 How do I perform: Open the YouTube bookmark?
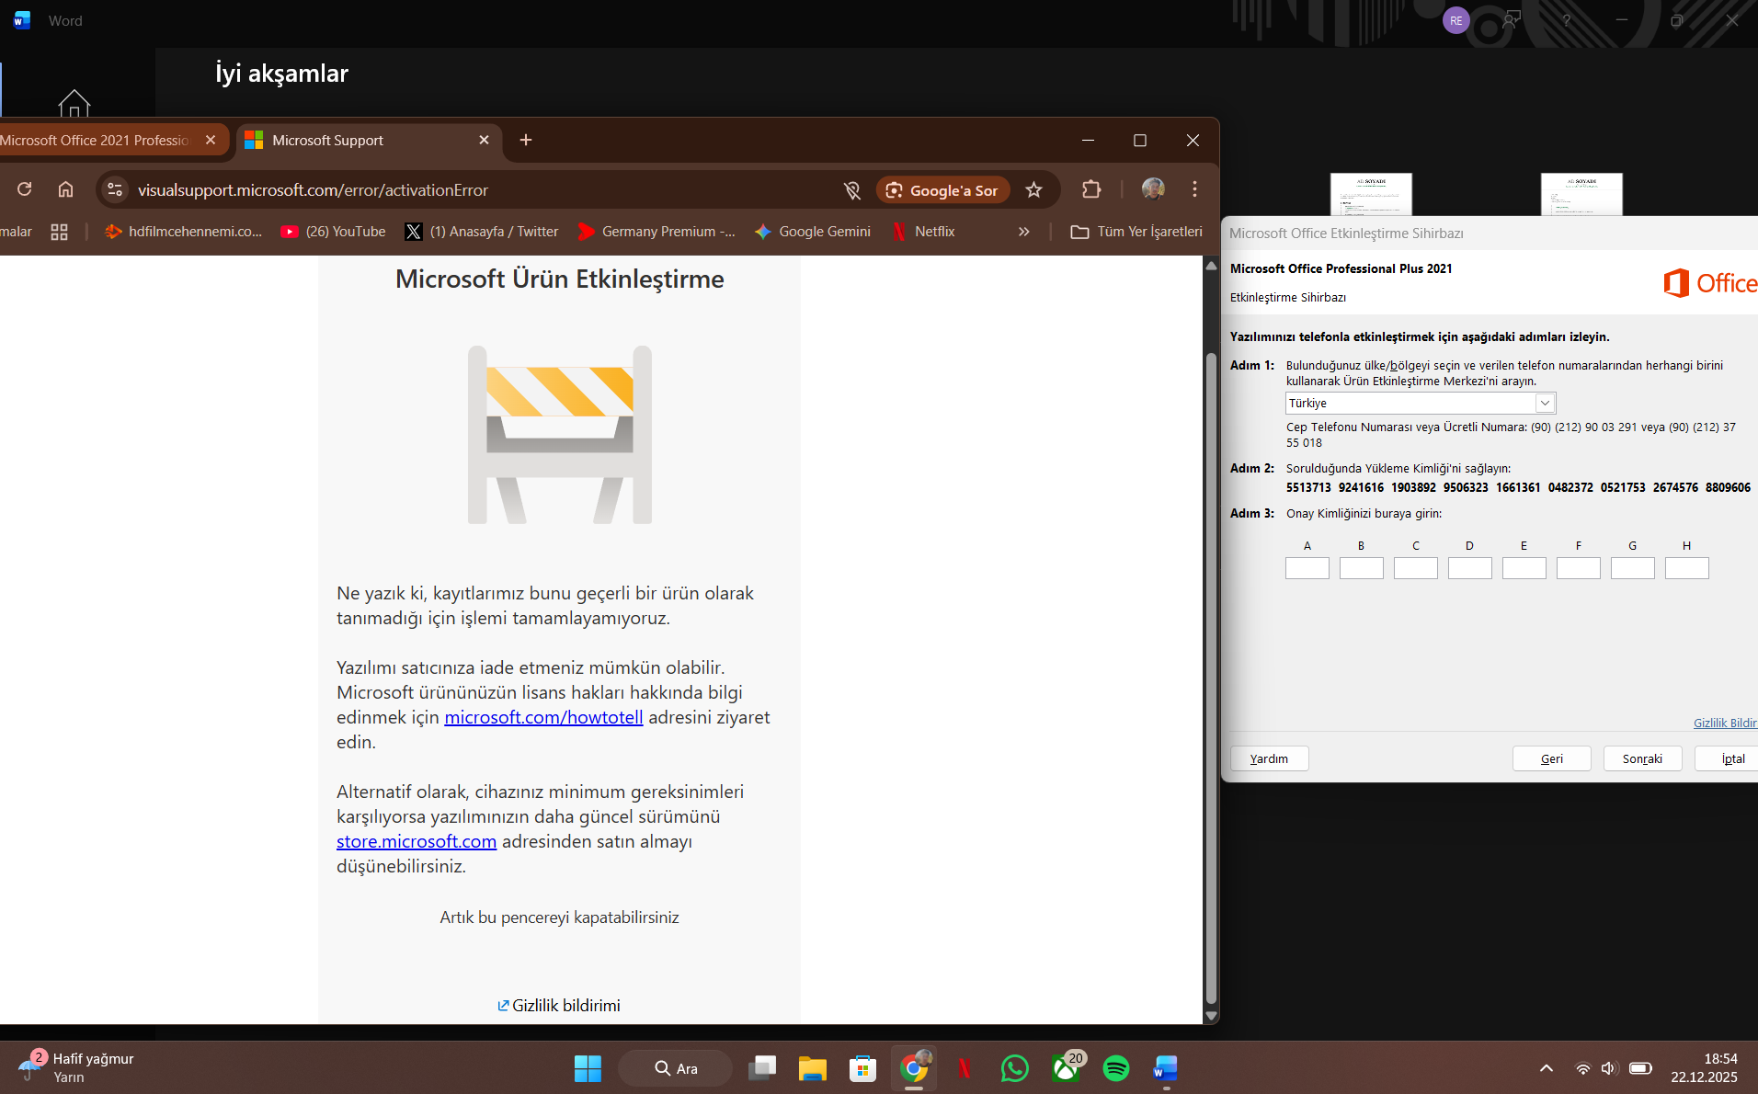[x=334, y=232]
